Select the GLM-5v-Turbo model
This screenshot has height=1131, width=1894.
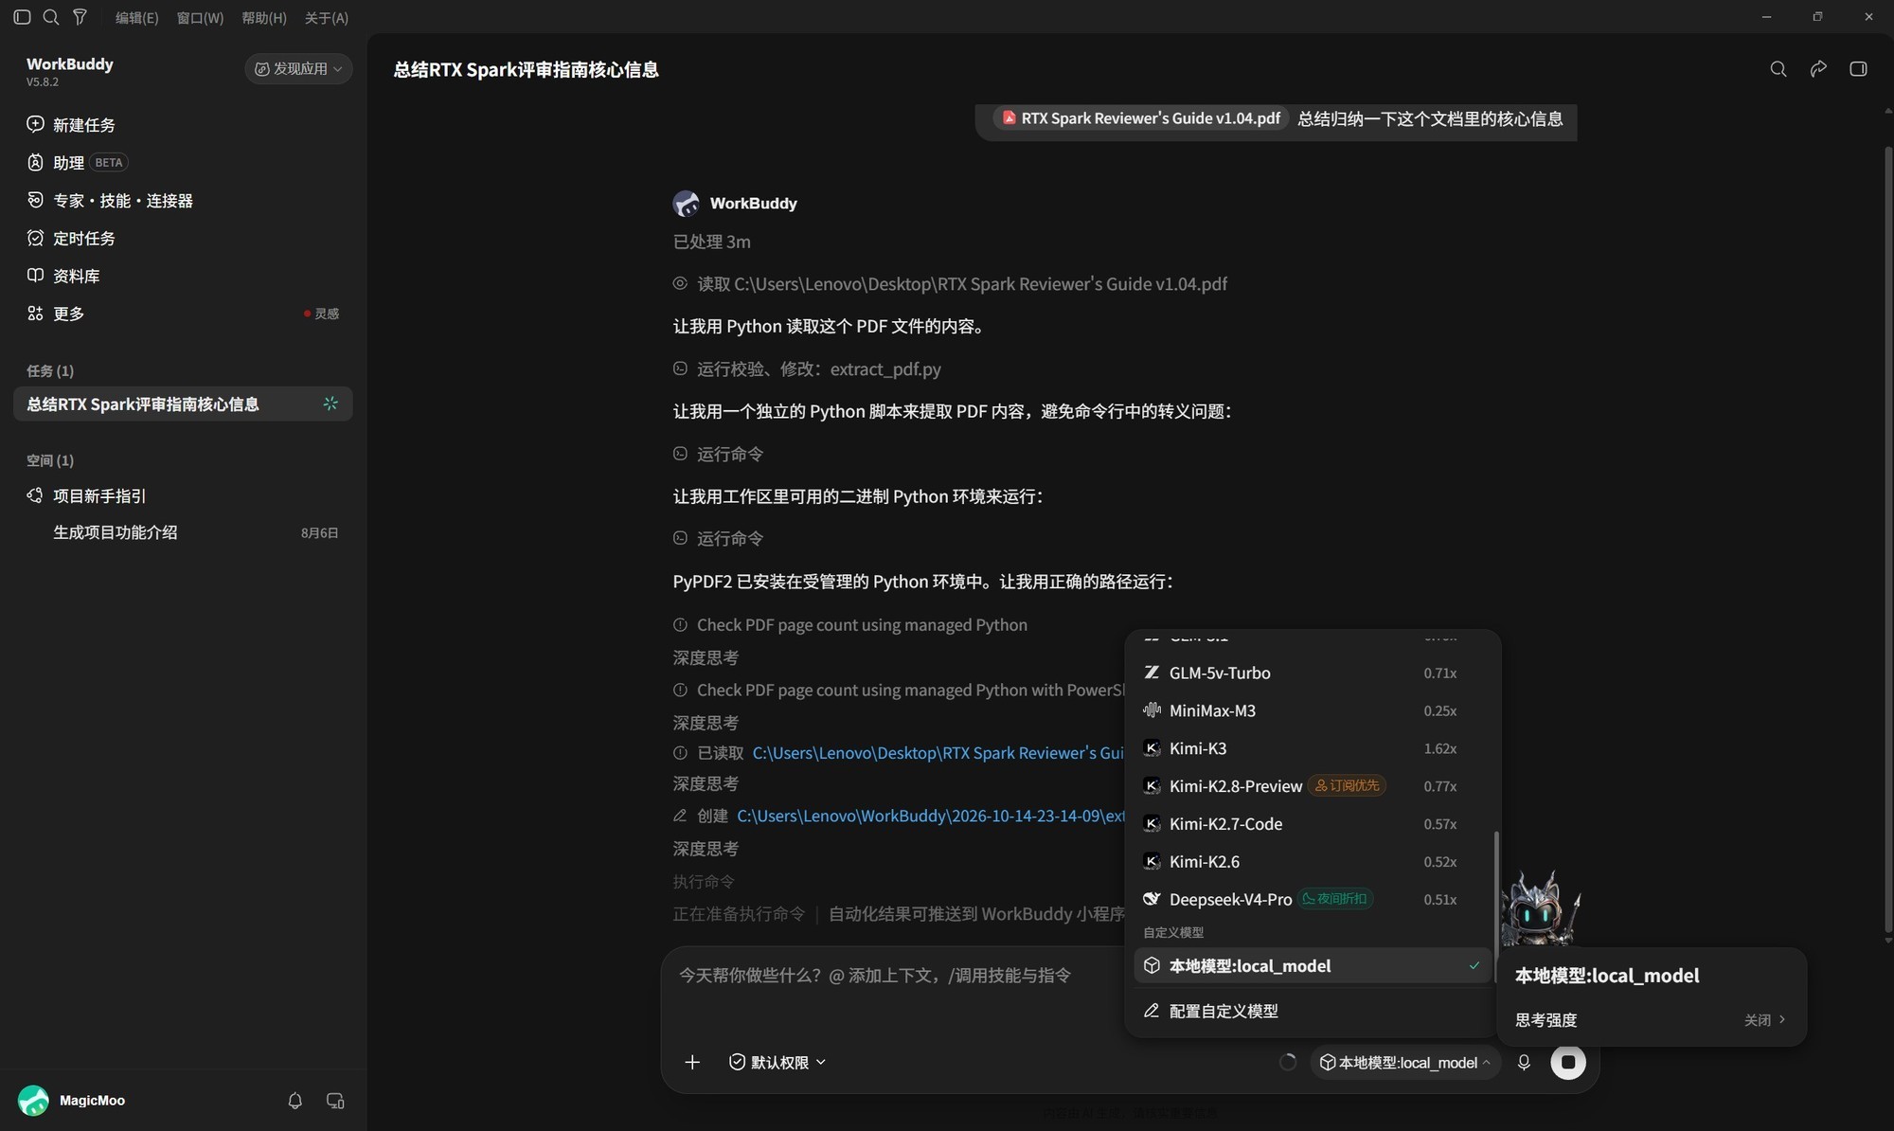[1313, 673]
